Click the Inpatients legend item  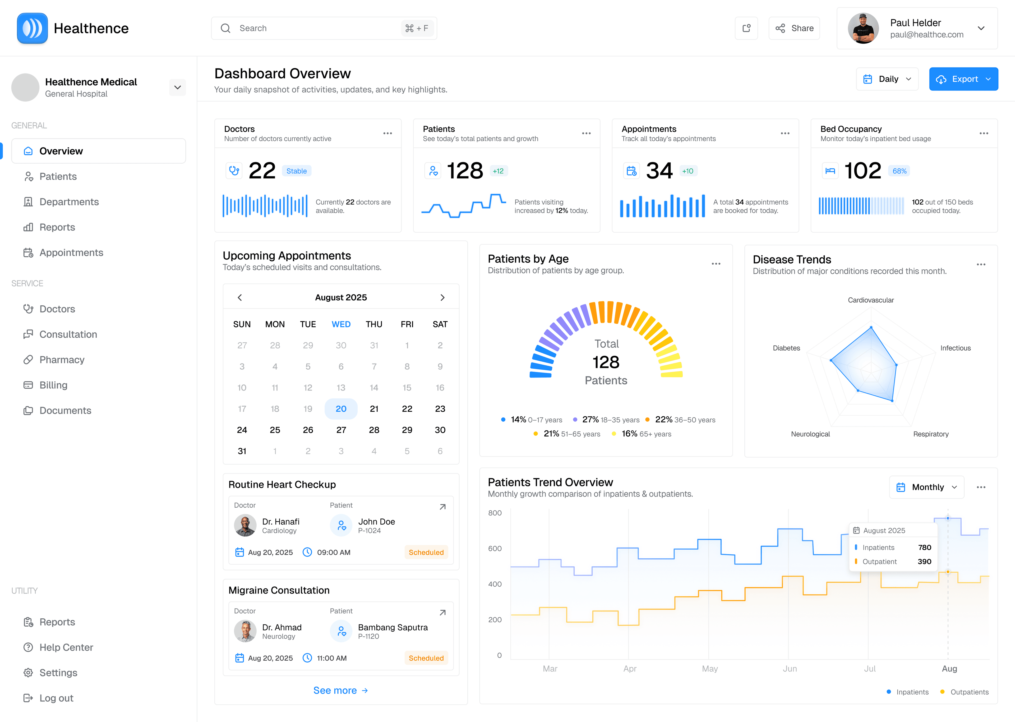tap(907, 692)
